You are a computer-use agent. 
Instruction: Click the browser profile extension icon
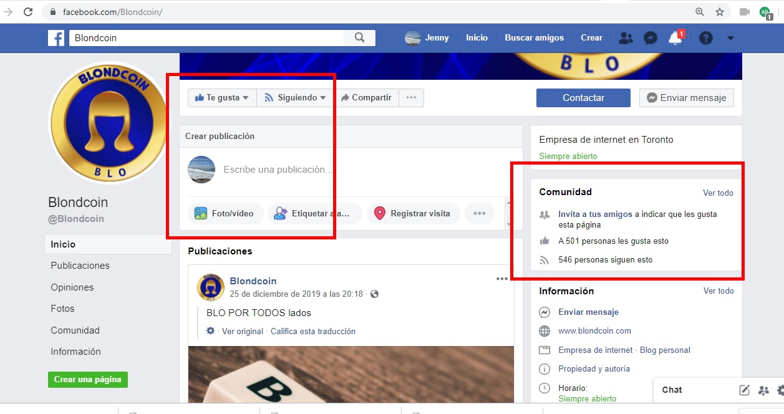click(x=765, y=12)
